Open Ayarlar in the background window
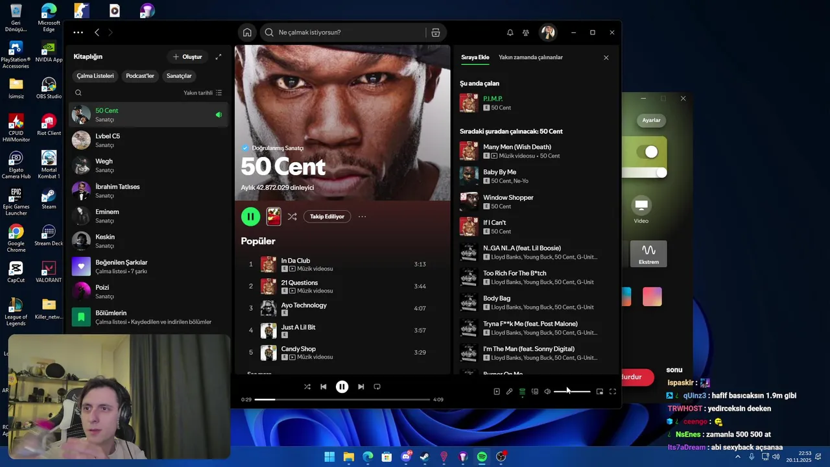Screen dimensions: 830x467 (651, 120)
